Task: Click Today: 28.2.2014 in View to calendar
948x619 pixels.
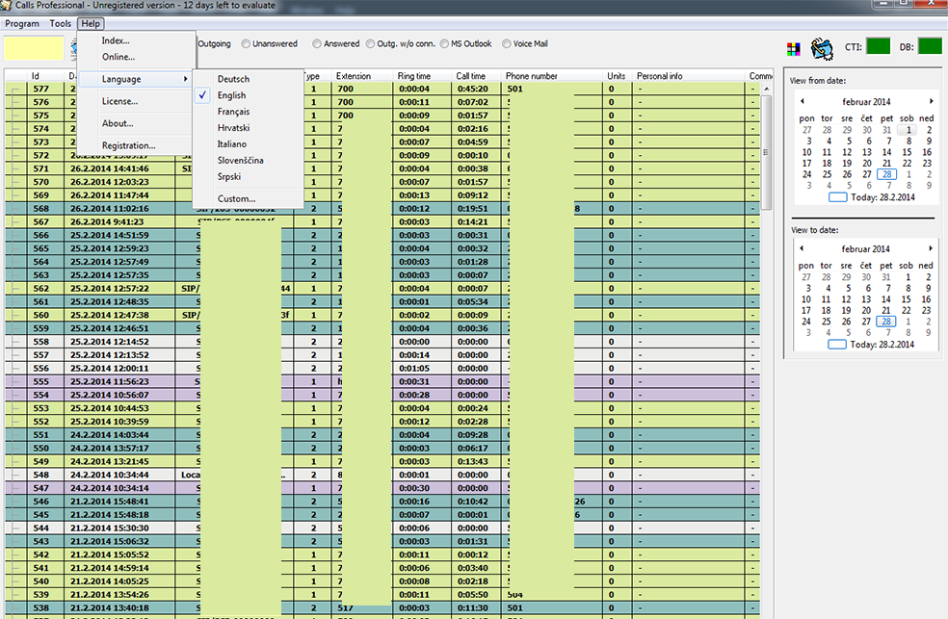Action: click(871, 345)
